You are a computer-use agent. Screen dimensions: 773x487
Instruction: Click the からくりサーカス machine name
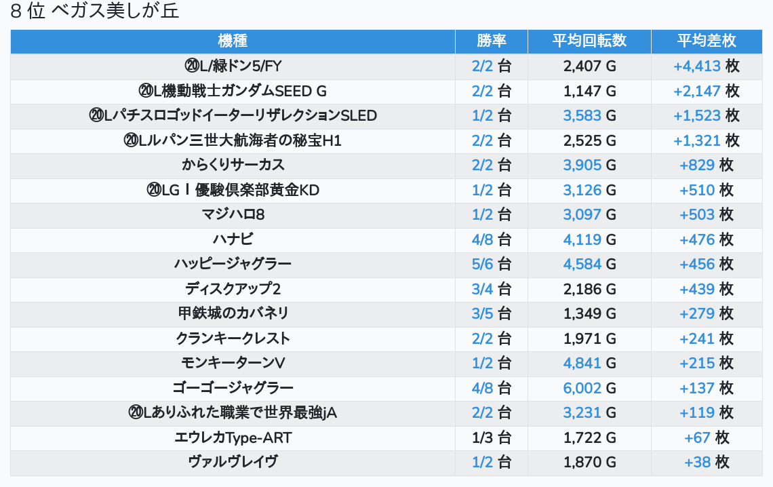pos(233,165)
